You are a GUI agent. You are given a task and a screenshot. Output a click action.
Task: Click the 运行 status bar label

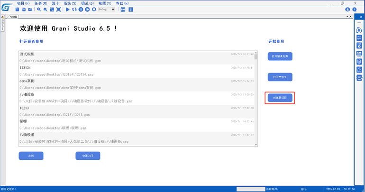304,189
